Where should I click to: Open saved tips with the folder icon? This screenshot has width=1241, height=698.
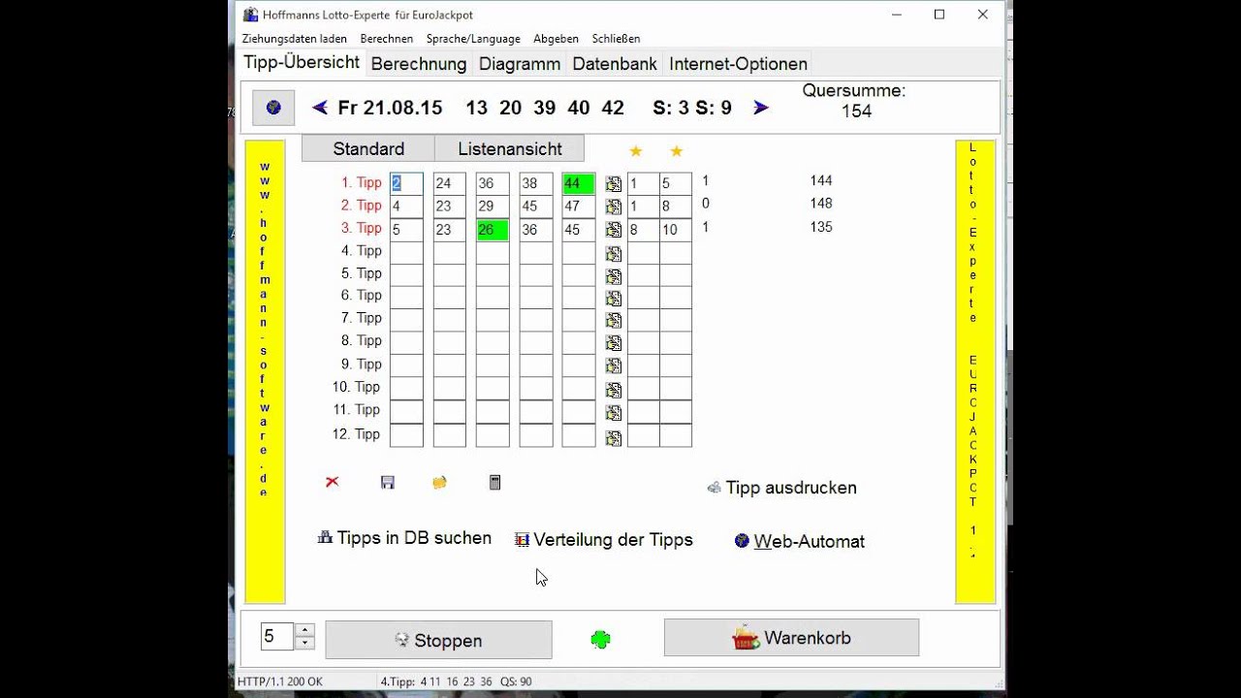pyautogui.click(x=440, y=482)
